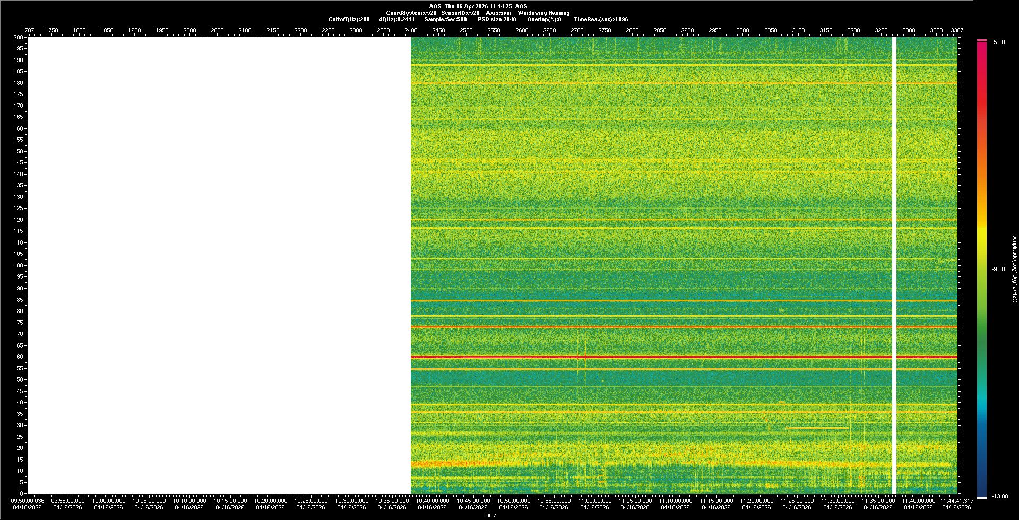The image size is (1019, 520).
Task: Click the white data gap strip near 11:37
Action: (894, 265)
